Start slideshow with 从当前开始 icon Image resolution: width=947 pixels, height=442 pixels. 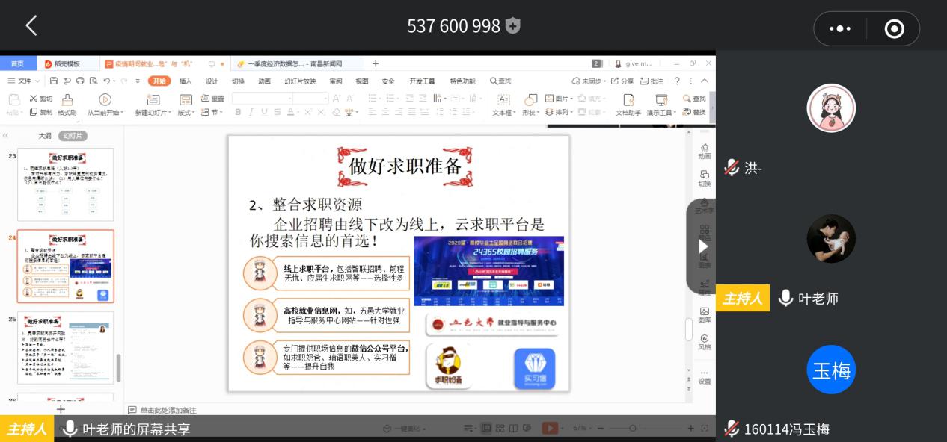[x=104, y=98]
